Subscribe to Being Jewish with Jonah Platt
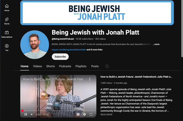 tap(60, 57)
